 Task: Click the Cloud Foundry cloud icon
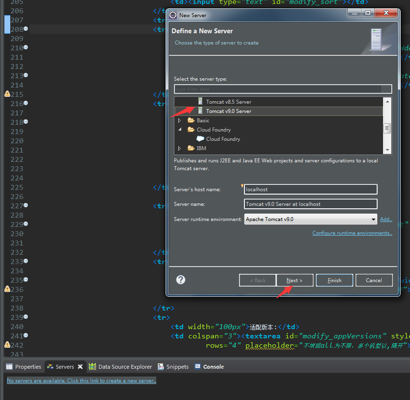200,139
